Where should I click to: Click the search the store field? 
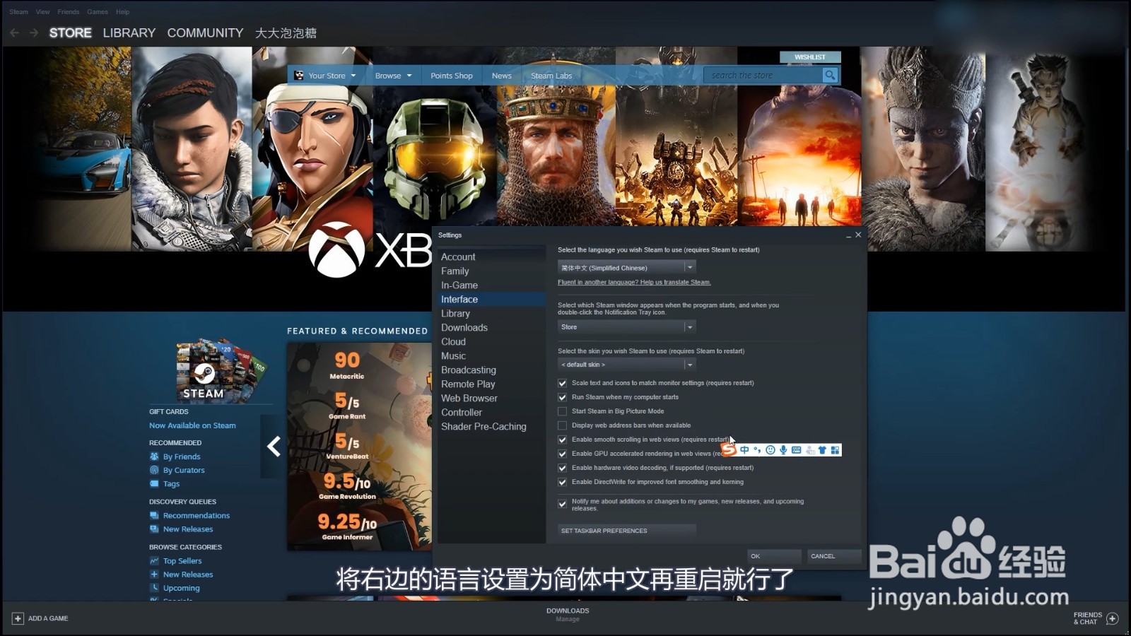763,75
